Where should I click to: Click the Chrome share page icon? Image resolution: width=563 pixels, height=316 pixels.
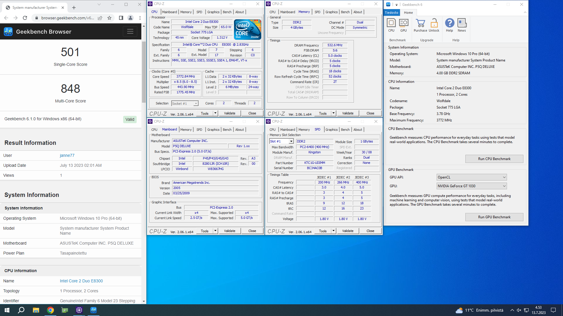click(x=100, y=18)
